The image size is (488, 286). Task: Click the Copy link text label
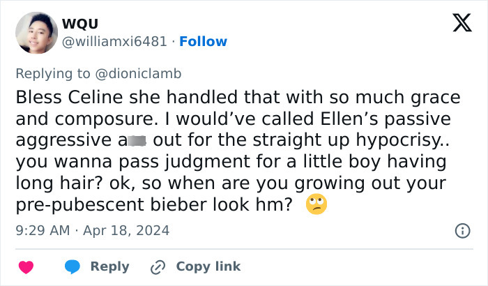[x=208, y=266]
